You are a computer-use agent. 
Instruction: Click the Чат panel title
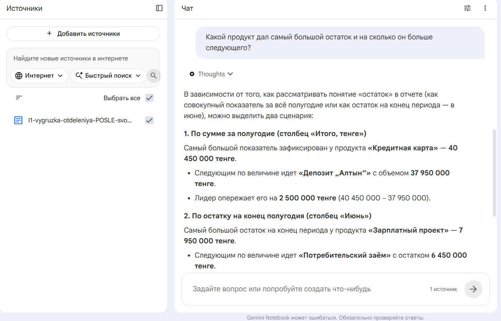pyautogui.click(x=187, y=8)
